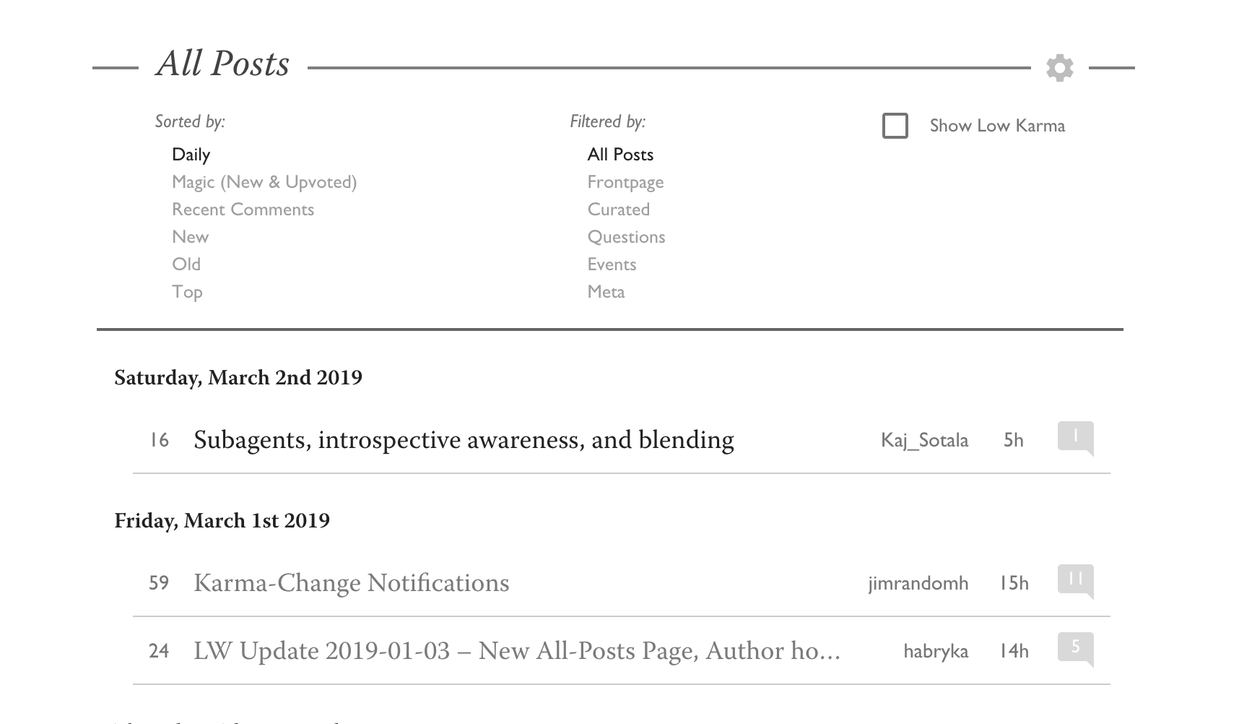Image resolution: width=1252 pixels, height=724 pixels.
Task: Filter by Meta posts
Action: [x=606, y=292]
